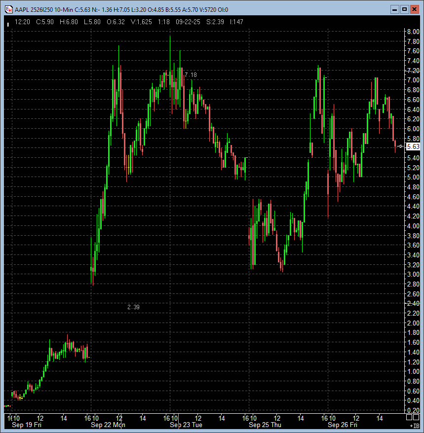Select the Sep 22 Mon date label
Image resolution: width=424 pixels, height=433 pixels.
tap(108, 425)
